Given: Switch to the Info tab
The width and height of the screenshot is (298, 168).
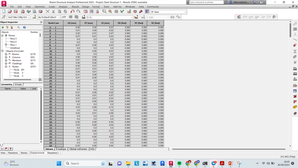Looking at the screenshot, I should [92, 149].
